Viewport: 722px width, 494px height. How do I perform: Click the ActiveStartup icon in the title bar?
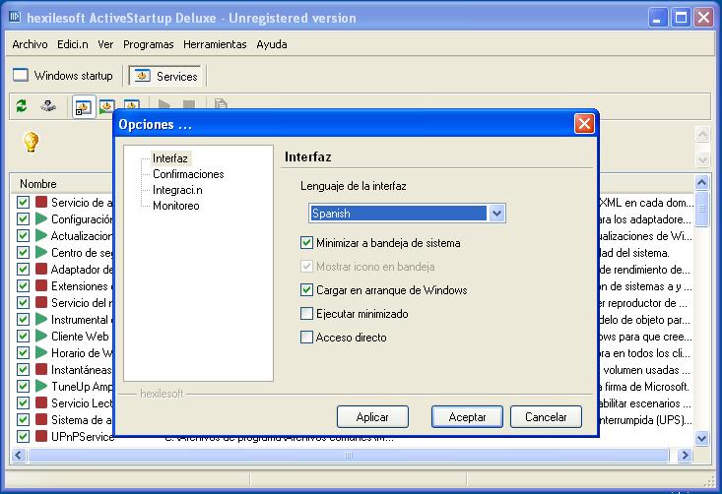(15, 18)
